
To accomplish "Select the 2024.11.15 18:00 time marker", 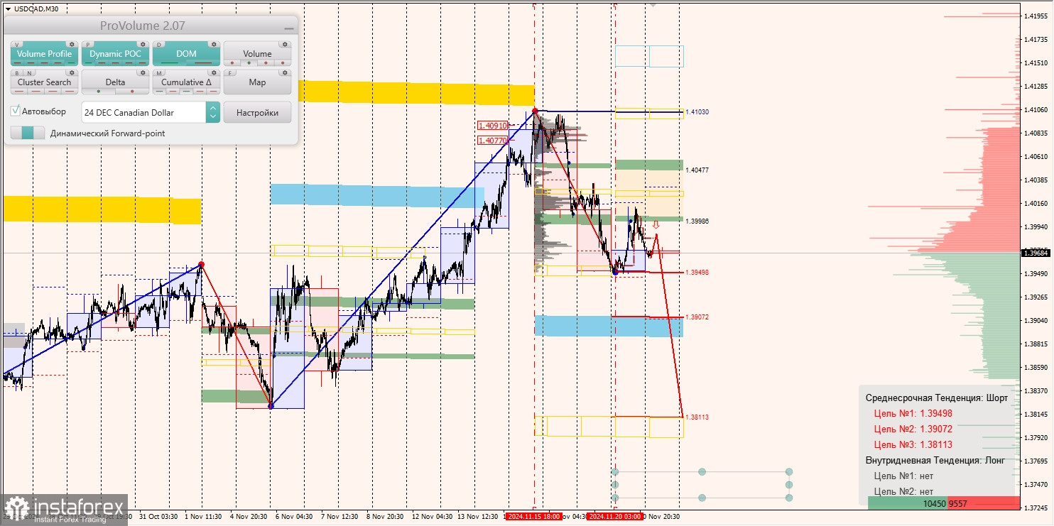I will click(x=533, y=517).
